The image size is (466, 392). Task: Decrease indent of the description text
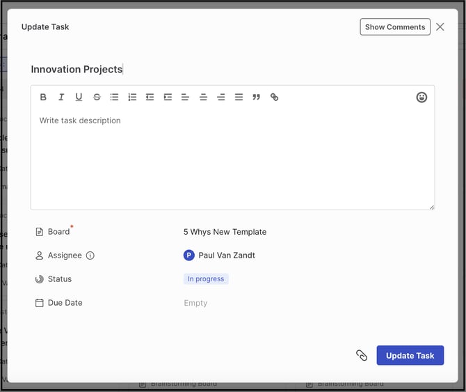click(150, 97)
